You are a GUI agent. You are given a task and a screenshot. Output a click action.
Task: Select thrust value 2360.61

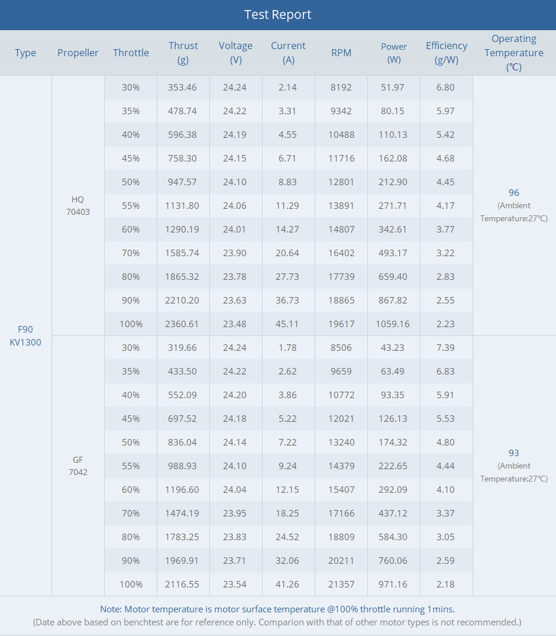pos(182,324)
